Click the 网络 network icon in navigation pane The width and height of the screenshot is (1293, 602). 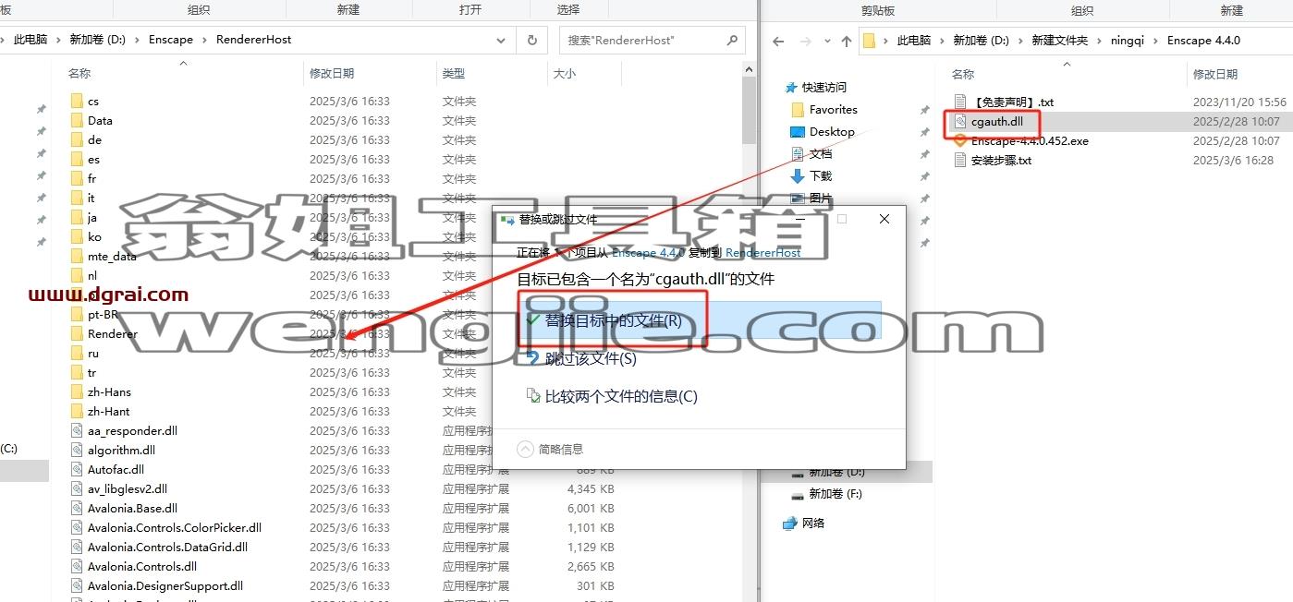coord(790,524)
